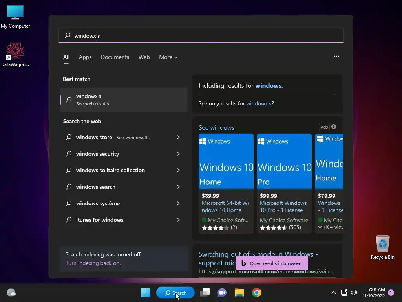Viewport: 402px width, 302px height.
Task: Click the taskbar Search button
Action: tap(175, 293)
